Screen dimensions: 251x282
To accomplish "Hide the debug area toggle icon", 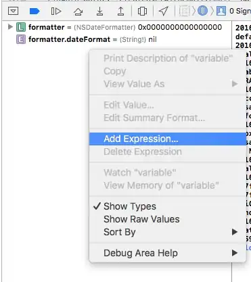I will [x=13, y=11].
